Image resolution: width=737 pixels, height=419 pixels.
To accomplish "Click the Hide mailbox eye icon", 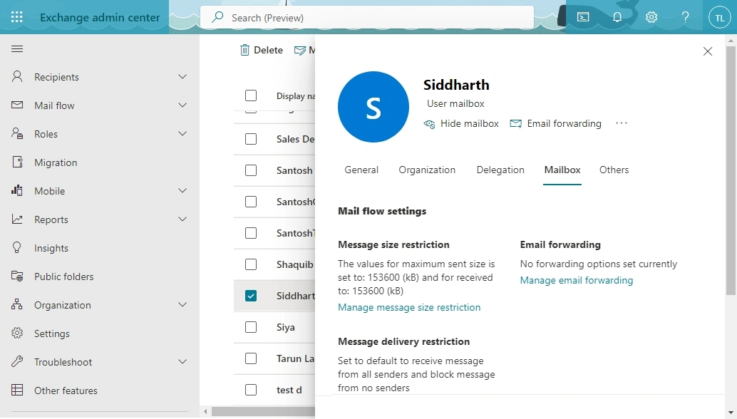I will [429, 124].
